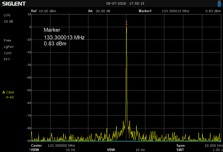223x152 pixels.
Task: Click the Free trigger status label
Action: 7,41
